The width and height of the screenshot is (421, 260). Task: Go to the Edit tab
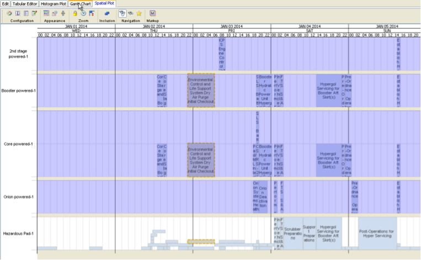(x=6, y=3)
